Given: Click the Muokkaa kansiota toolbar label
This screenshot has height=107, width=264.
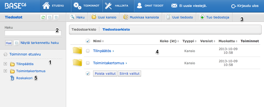Looking at the screenshot, I should [144, 17].
